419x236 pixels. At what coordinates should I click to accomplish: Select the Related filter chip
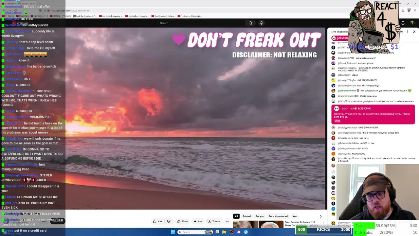(x=247, y=216)
